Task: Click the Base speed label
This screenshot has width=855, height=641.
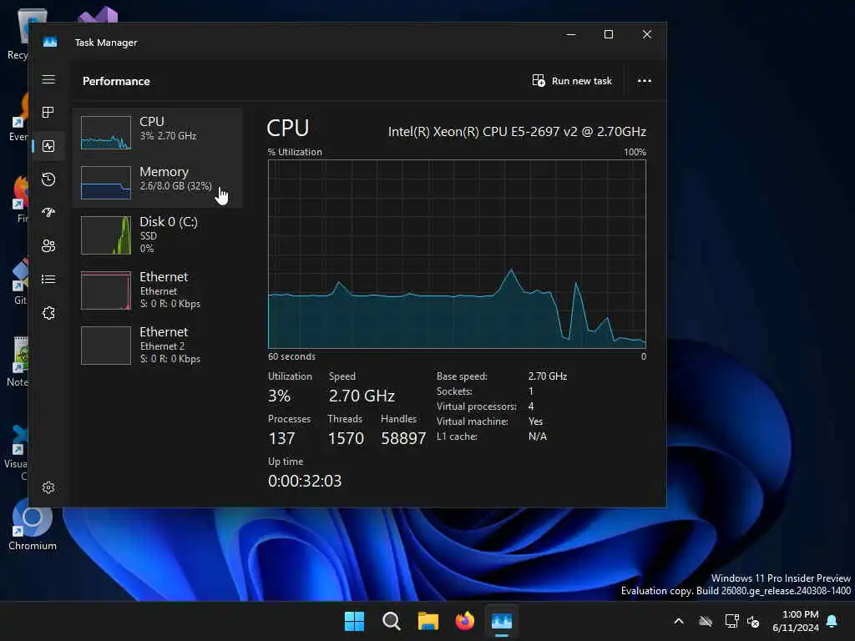Action: (x=462, y=376)
